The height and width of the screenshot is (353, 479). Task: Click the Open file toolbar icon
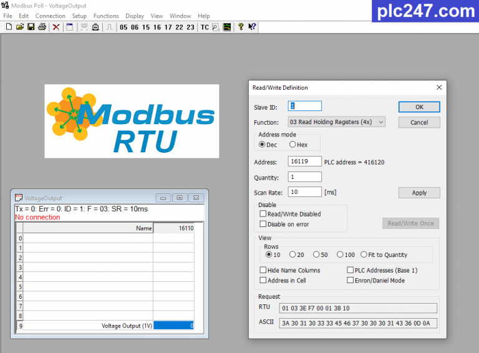coord(20,27)
